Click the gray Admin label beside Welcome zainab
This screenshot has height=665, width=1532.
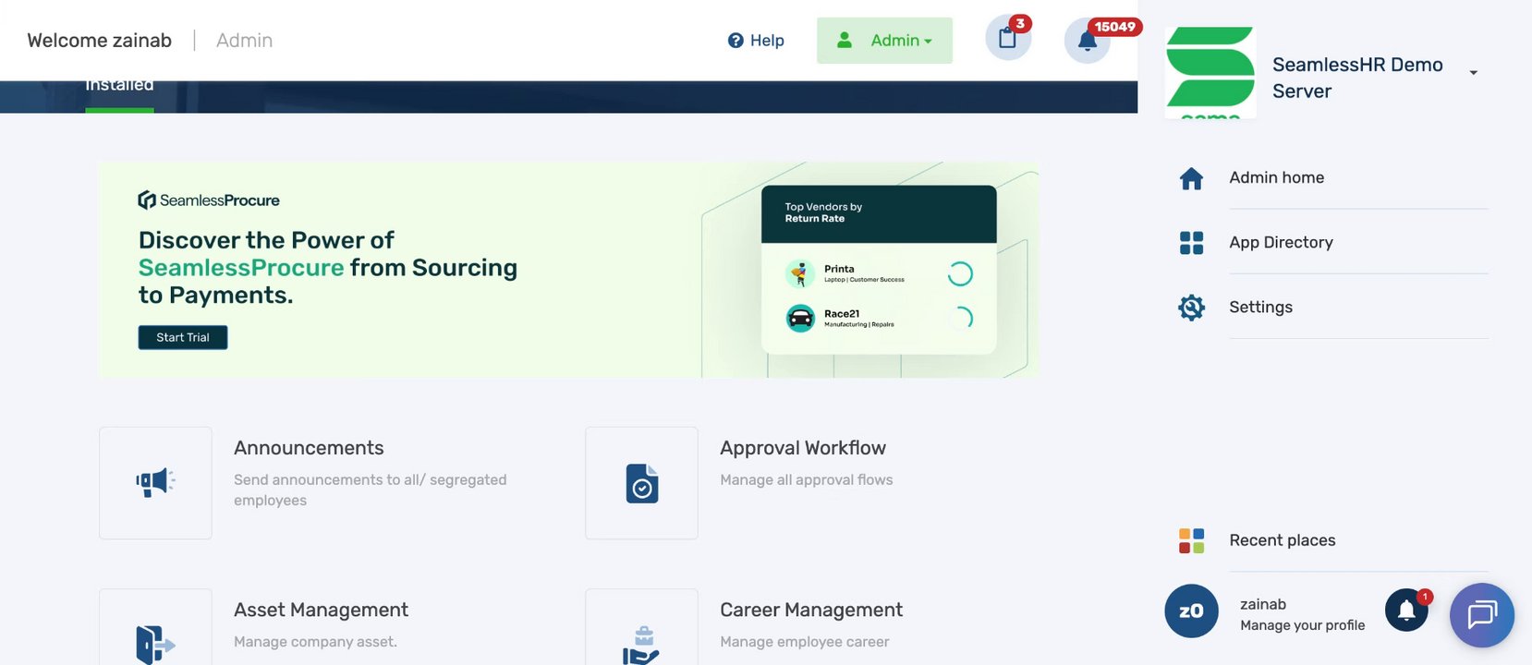click(244, 41)
